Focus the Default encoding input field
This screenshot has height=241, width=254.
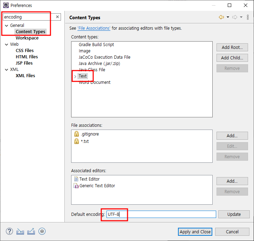click(x=161, y=214)
